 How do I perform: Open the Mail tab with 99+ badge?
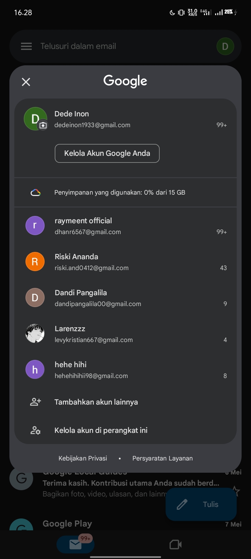[75, 544]
